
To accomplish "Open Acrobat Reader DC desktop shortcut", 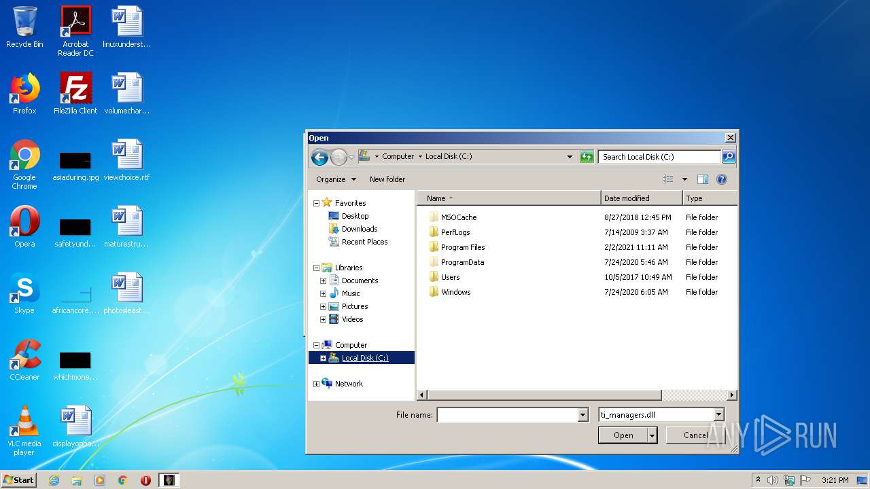I will pos(75,31).
